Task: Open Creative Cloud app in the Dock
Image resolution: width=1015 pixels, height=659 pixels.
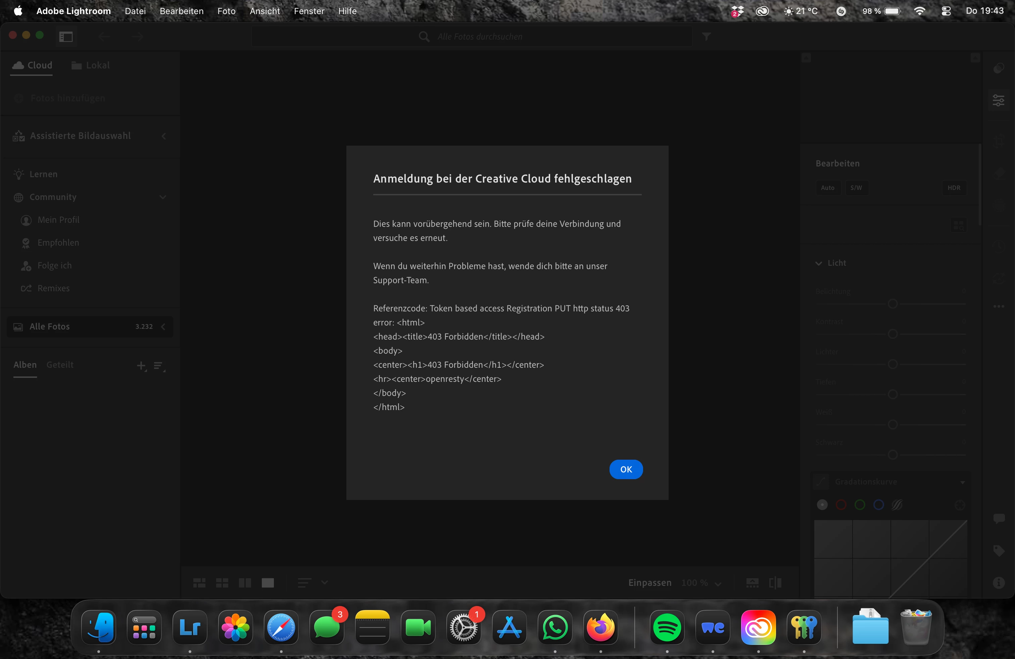Action: pyautogui.click(x=758, y=627)
